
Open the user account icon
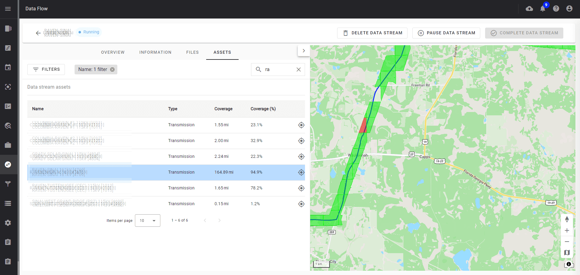tap(569, 8)
